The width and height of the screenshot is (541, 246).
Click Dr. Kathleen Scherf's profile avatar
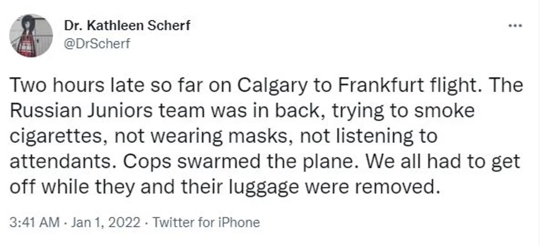pos(31,36)
